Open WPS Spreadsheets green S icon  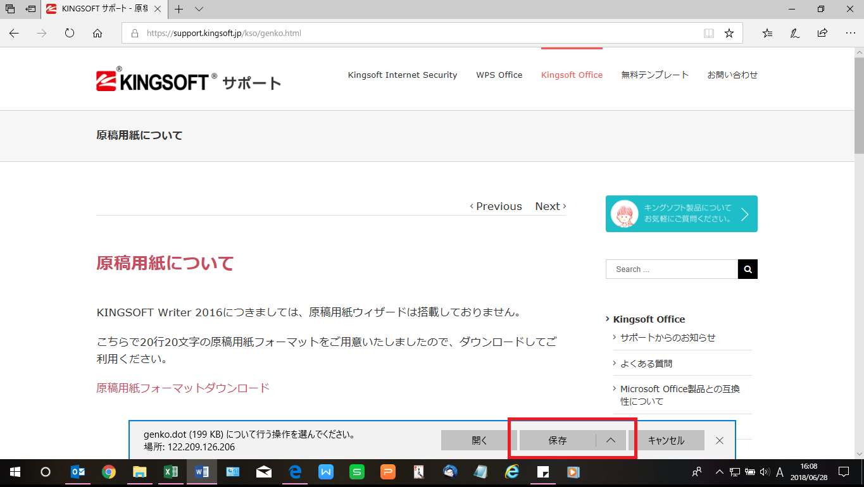tap(357, 472)
